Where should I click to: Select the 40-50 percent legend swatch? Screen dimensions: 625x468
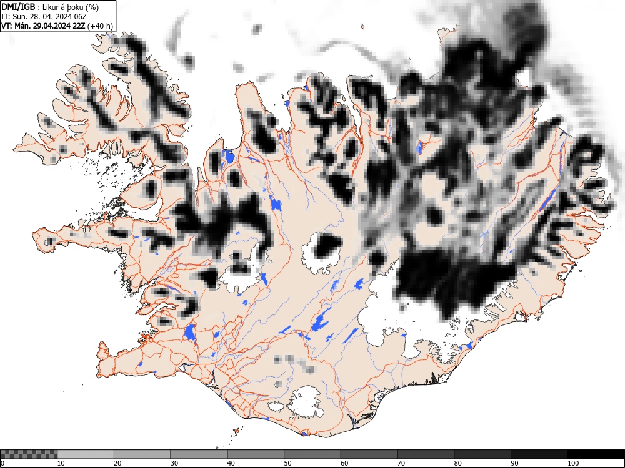pyautogui.click(x=256, y=454)
